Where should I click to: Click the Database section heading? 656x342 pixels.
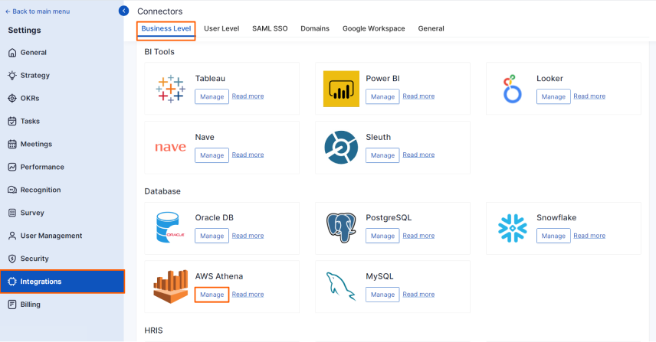pos(162,191)
